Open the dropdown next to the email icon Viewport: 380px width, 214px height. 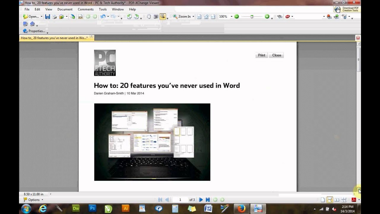point(67,17)
